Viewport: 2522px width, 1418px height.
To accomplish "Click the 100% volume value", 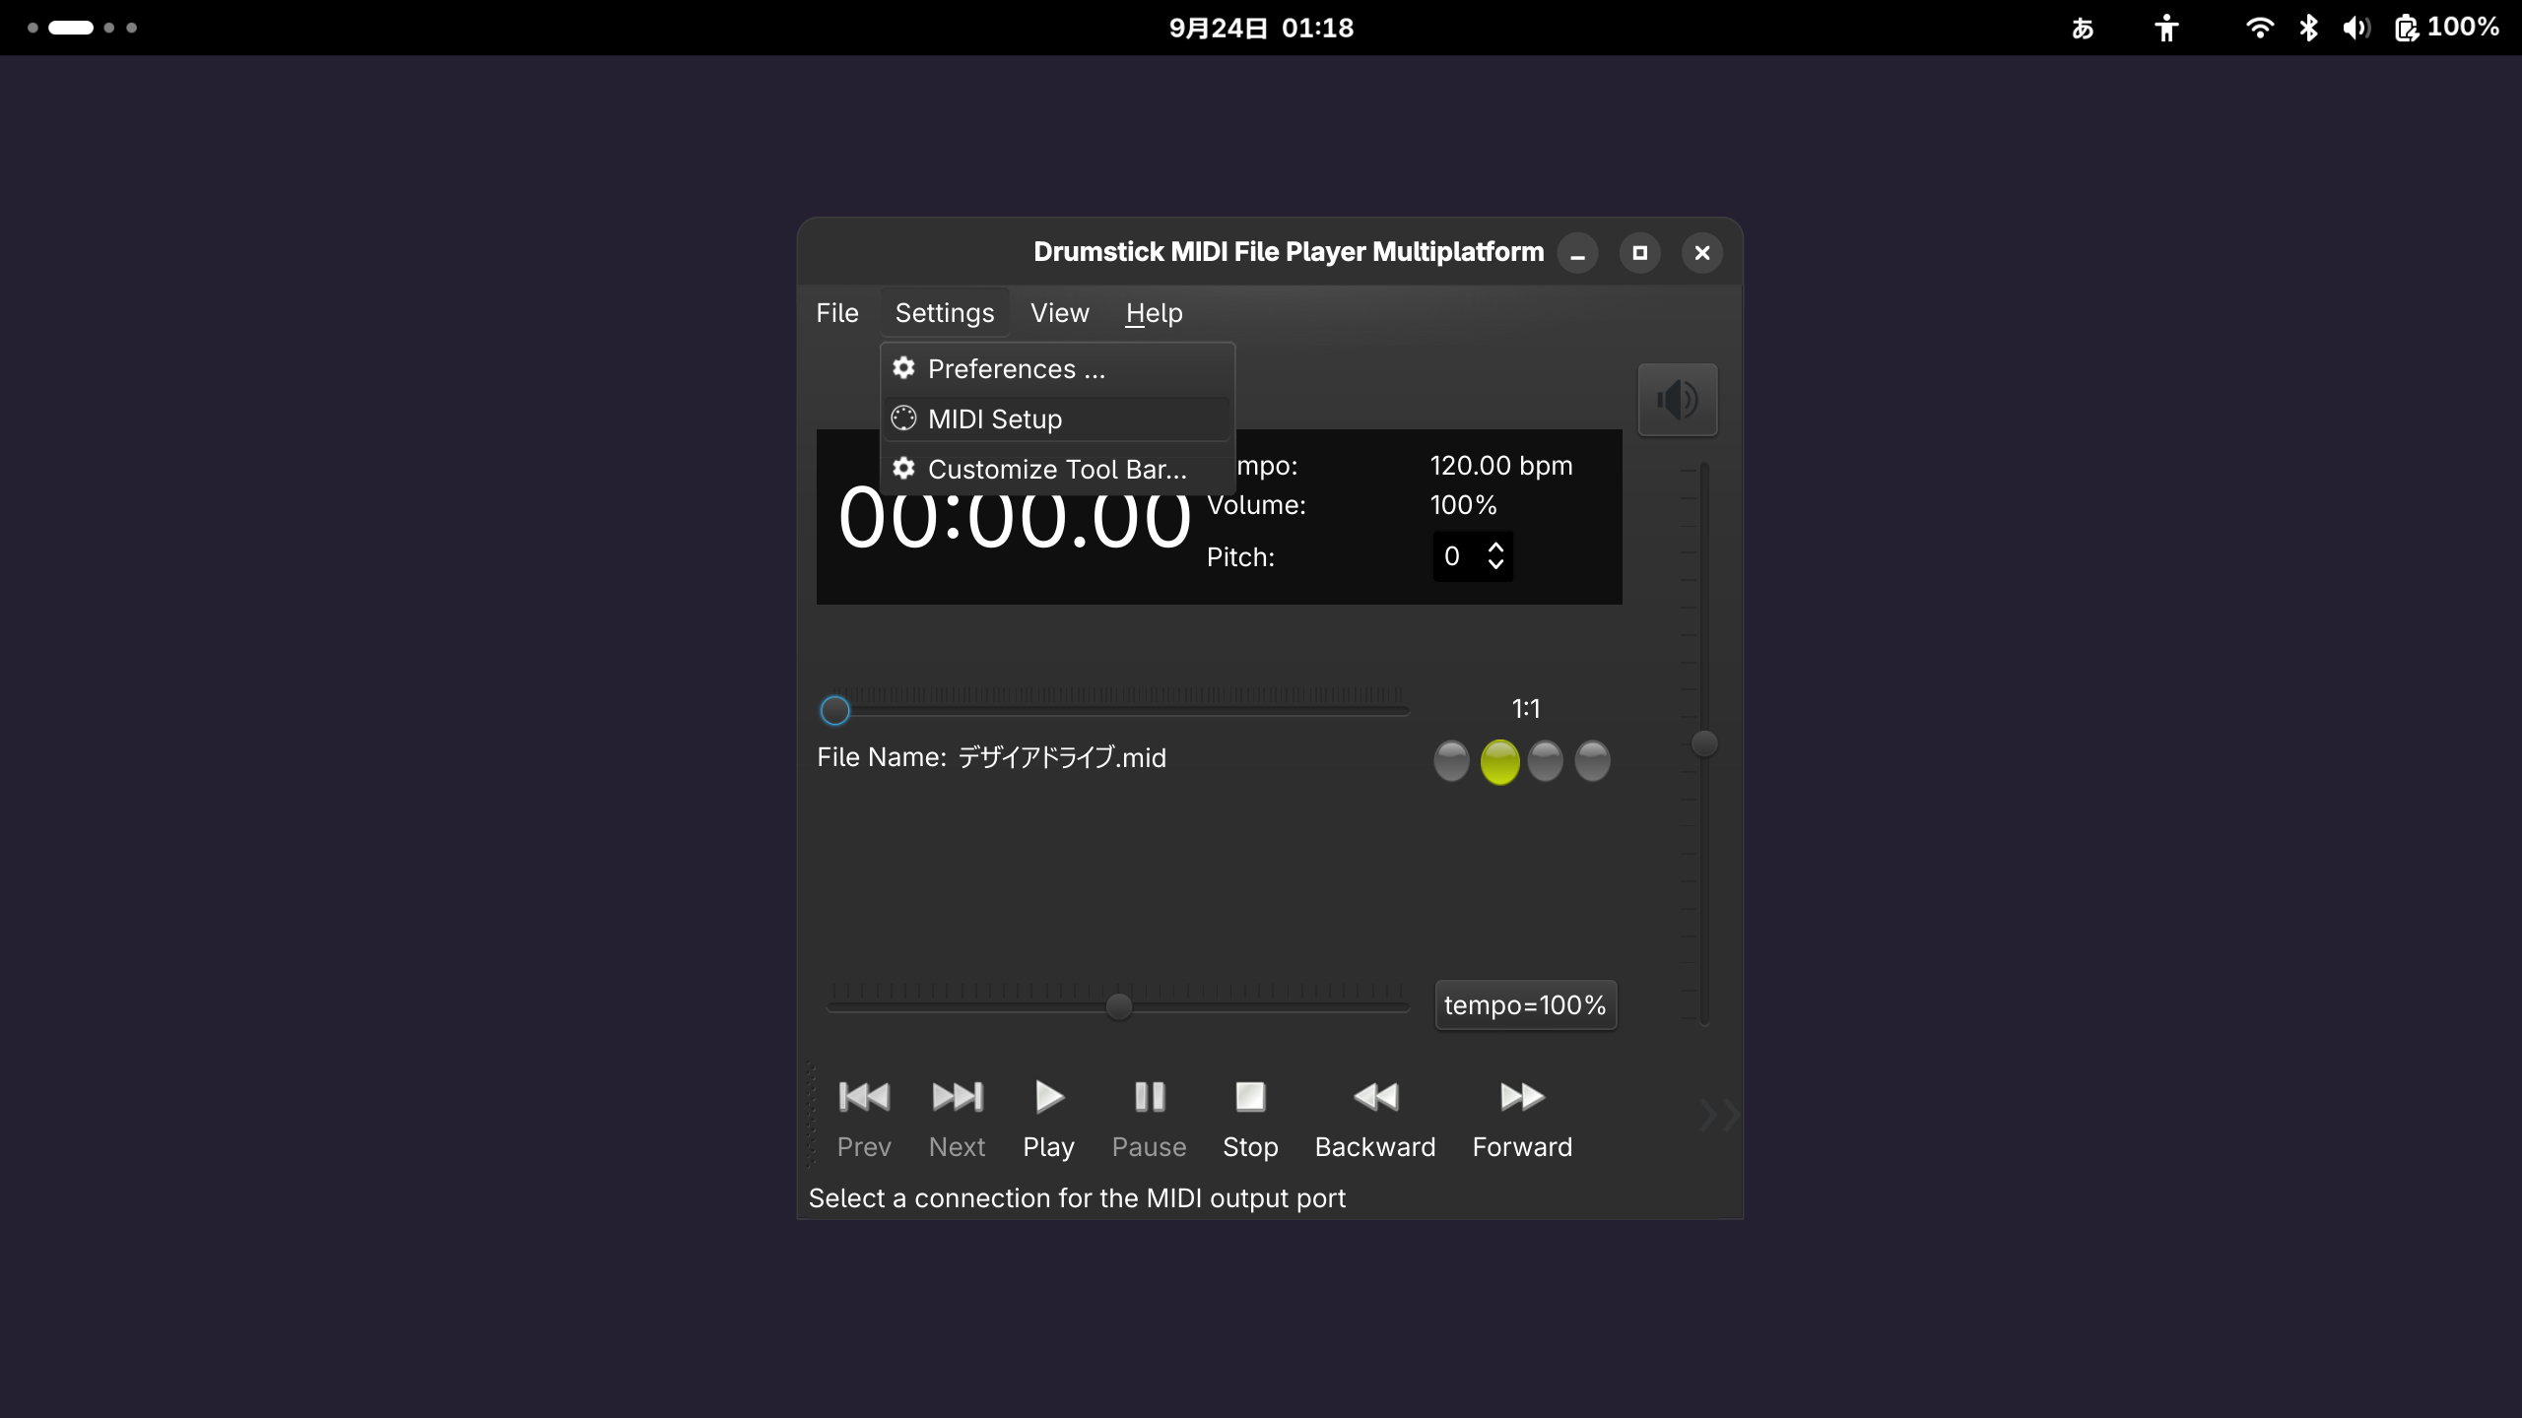I will pyautogui.click(x=1463, y=505).
